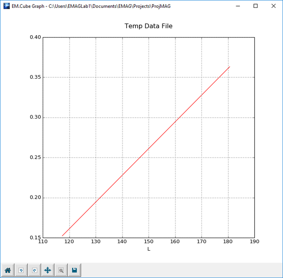Go back to previous plot view
The image size is (283, 278).
[x=21, y=270]
